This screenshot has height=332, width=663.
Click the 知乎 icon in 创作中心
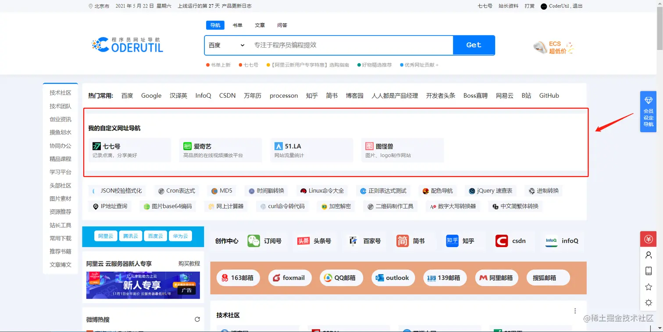[x=453, y=241]
